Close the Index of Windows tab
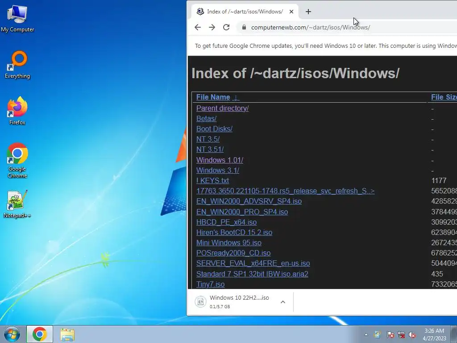 click(291, 12)
